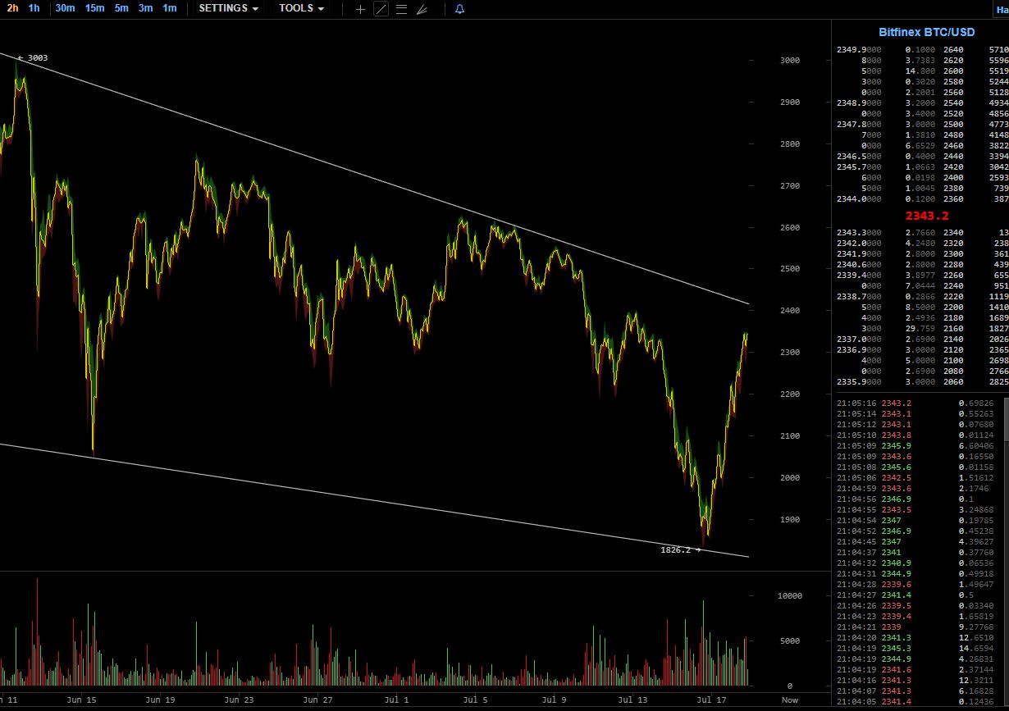Click the 2400 price axis label
This screenshot has width=1009, height=711.
point(789,312)
